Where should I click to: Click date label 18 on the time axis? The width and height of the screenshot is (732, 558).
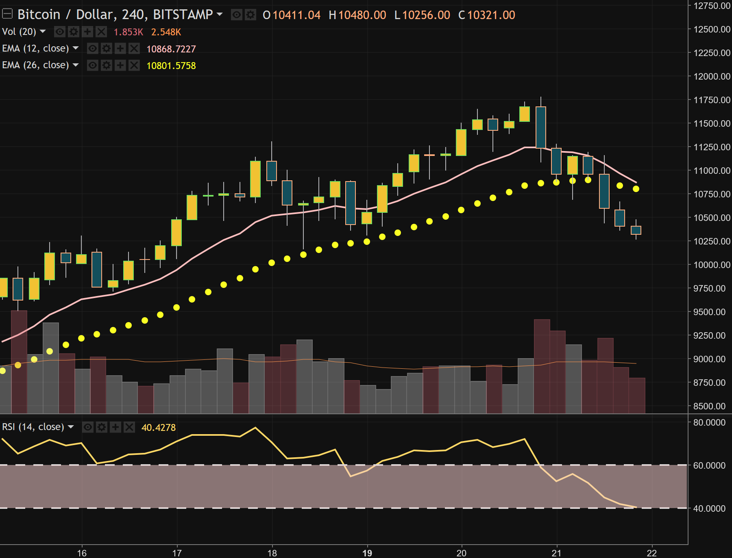(272, 553)
